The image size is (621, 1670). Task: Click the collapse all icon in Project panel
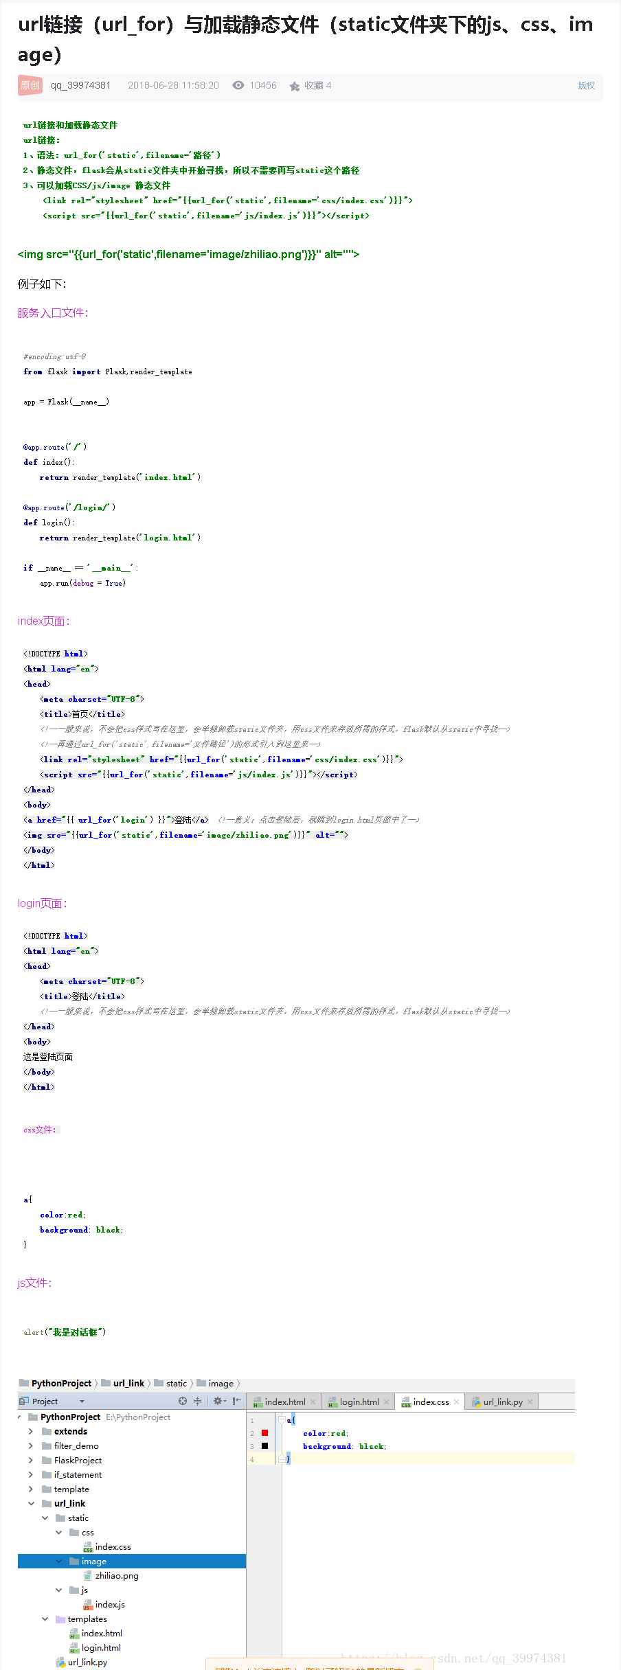click(x=198, y=1401)
